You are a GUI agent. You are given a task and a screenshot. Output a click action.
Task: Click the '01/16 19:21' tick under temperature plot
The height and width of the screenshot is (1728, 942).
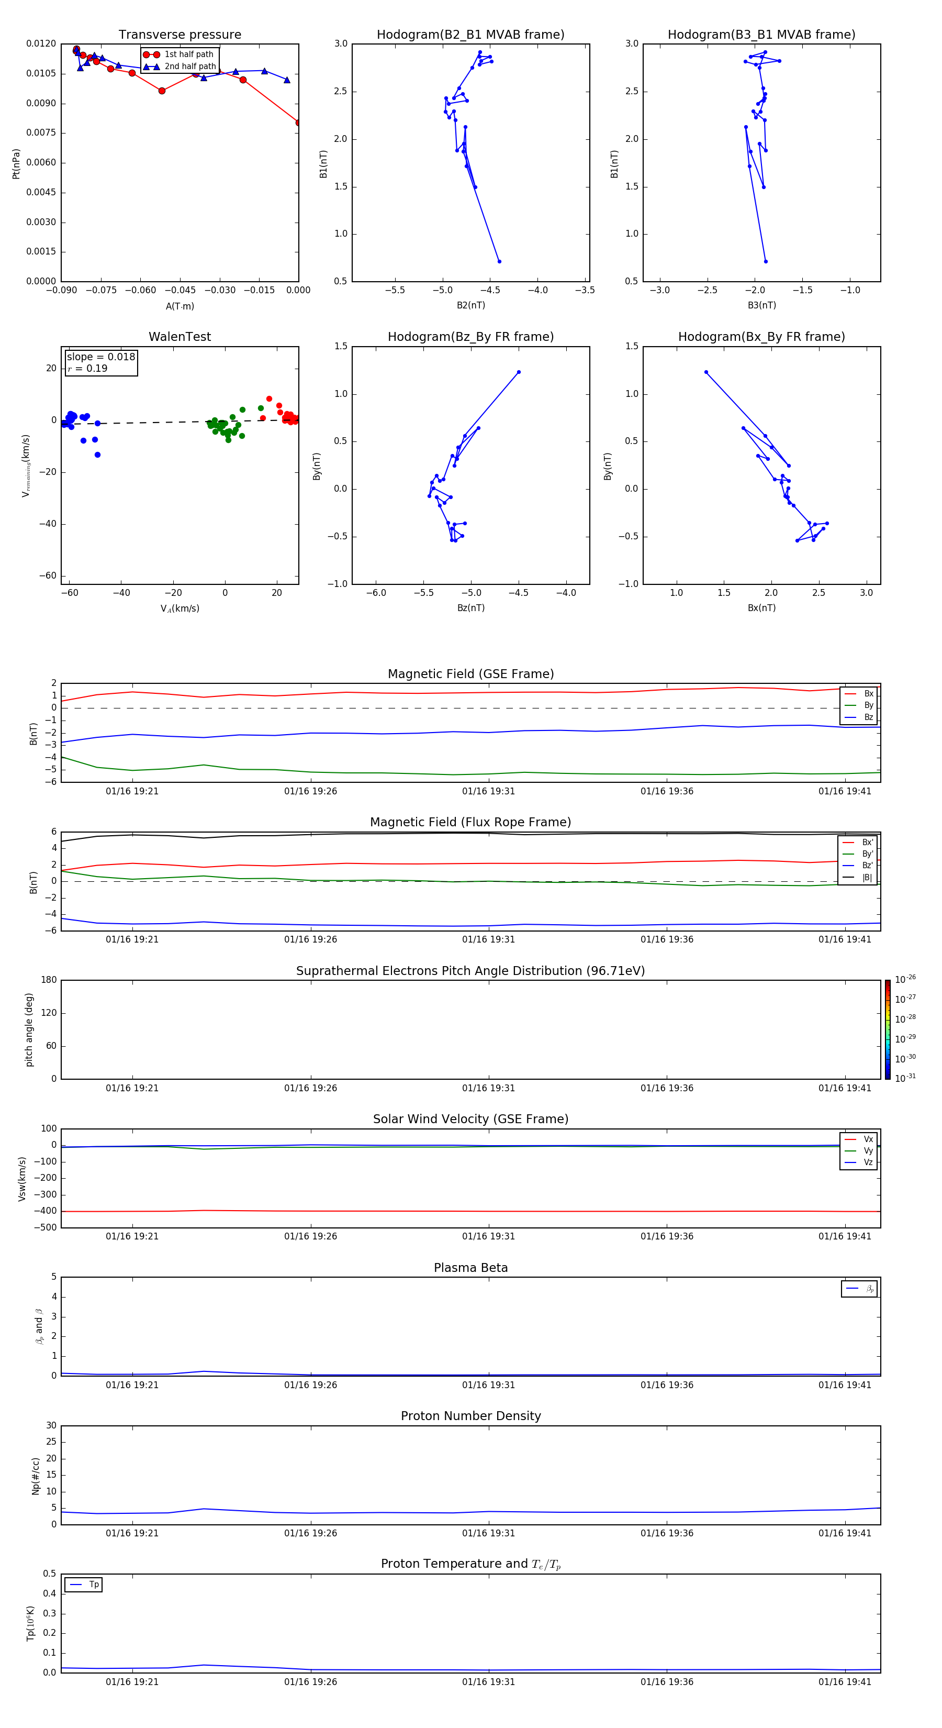[132, 1682]
